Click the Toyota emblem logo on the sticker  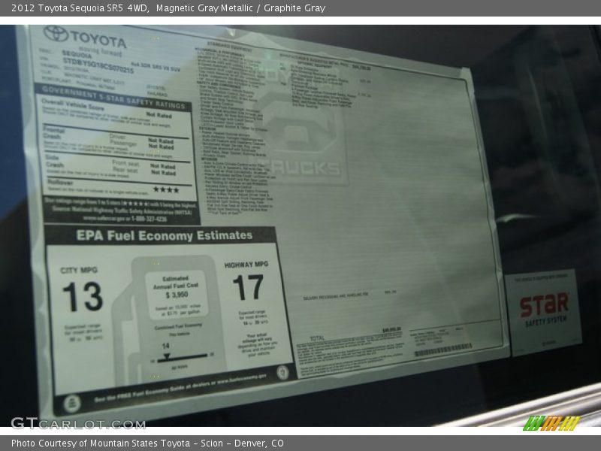click(56, 34)
